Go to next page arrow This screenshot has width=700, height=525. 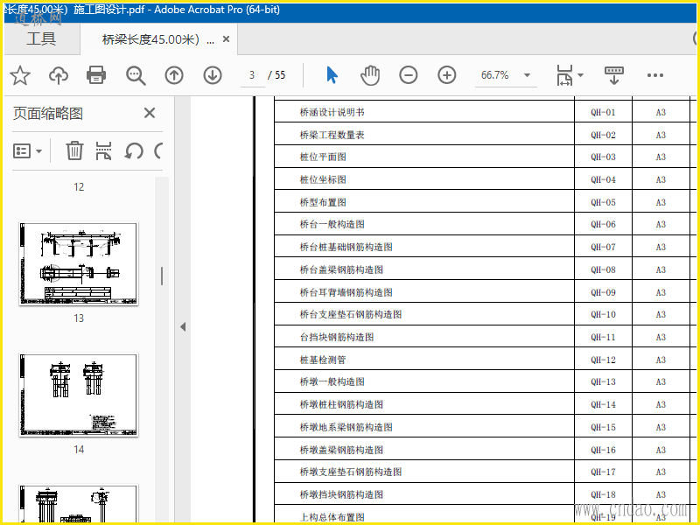pyautogui.click(x=213, y=75)
